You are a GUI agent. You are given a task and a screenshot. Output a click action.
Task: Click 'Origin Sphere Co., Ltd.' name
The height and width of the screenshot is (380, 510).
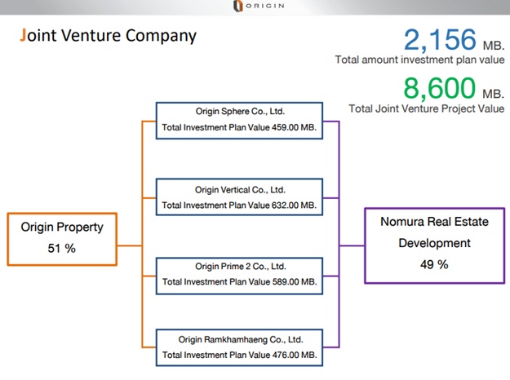[x=240, y=112]
